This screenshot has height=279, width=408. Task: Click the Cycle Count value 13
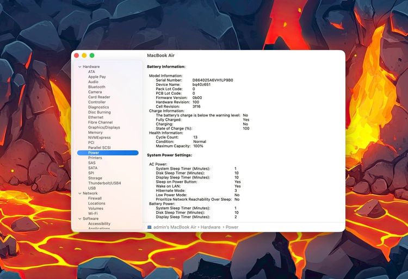coord(195,137)
